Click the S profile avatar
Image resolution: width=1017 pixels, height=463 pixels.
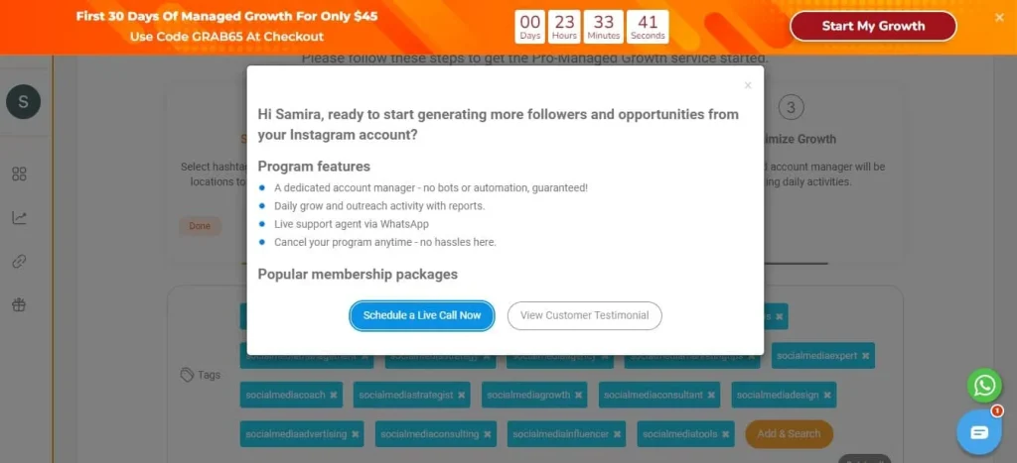pyautogui.click(x=23, y=102)
